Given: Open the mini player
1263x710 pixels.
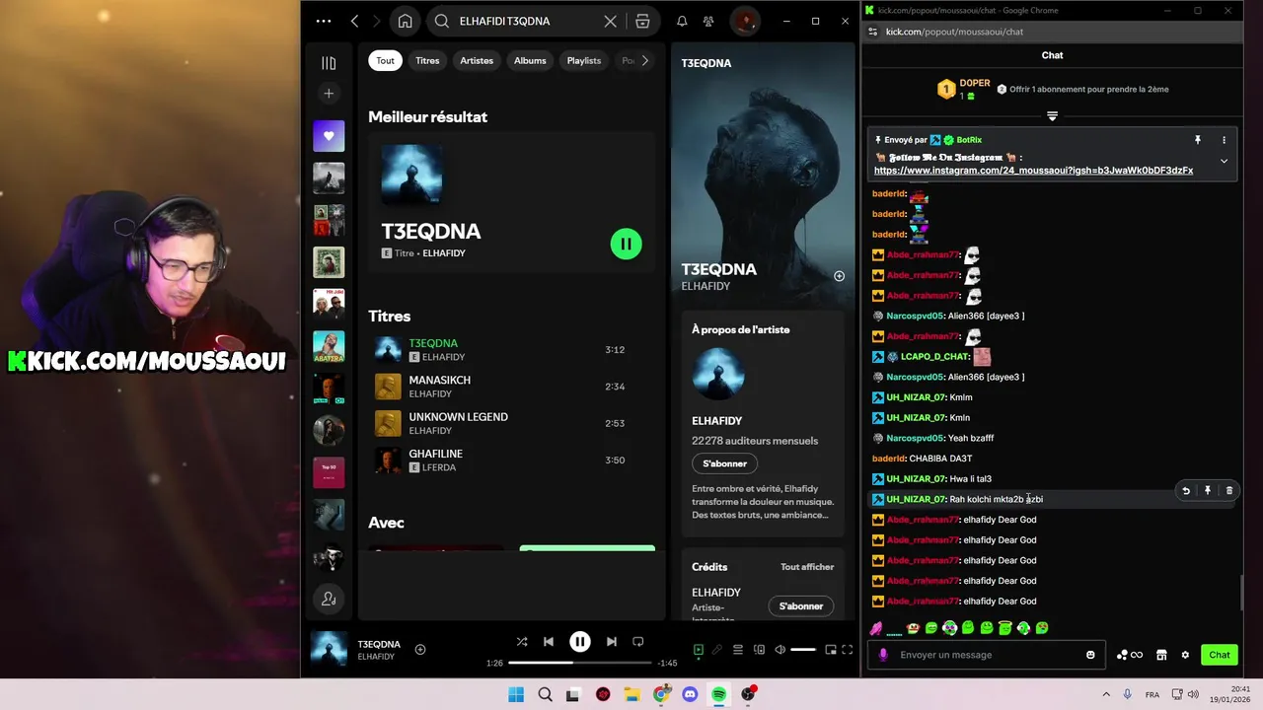Looking at the screenshot, I should coord(831,650).
